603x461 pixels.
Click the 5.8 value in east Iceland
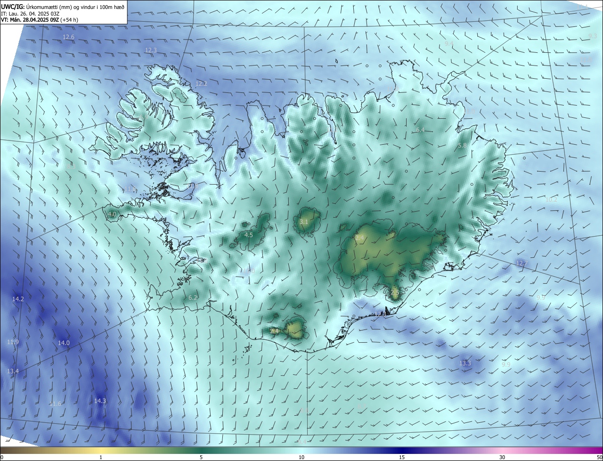[x=462, y=146]
